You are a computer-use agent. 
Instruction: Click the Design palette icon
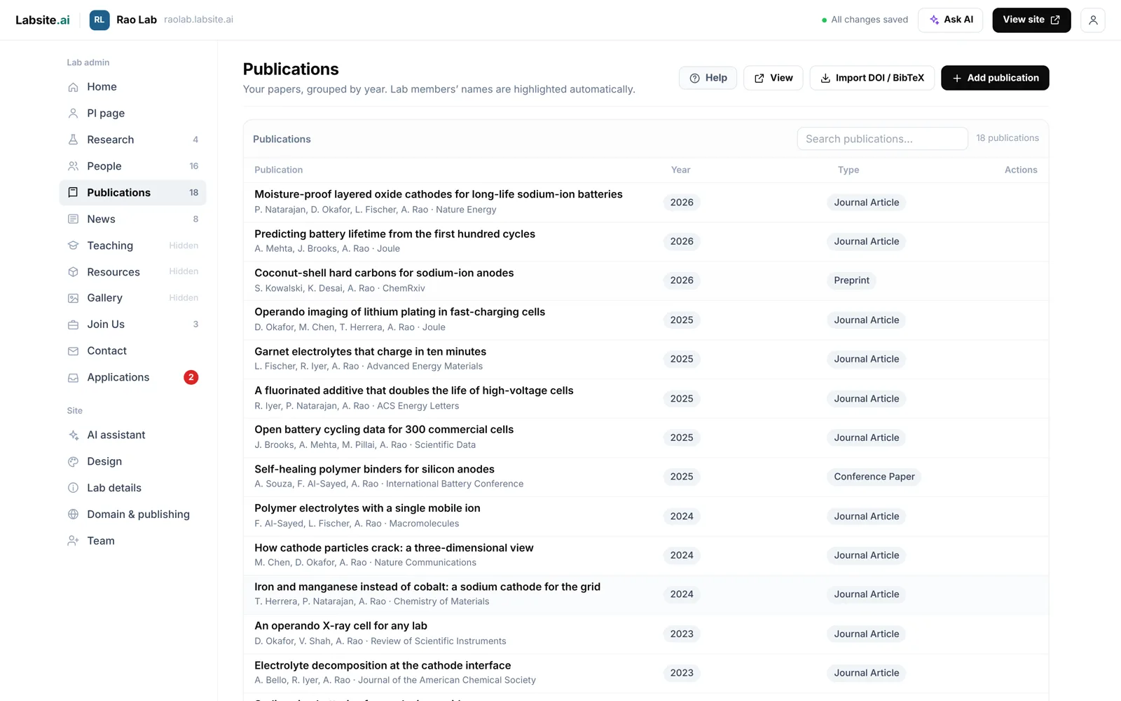(73, 461)
